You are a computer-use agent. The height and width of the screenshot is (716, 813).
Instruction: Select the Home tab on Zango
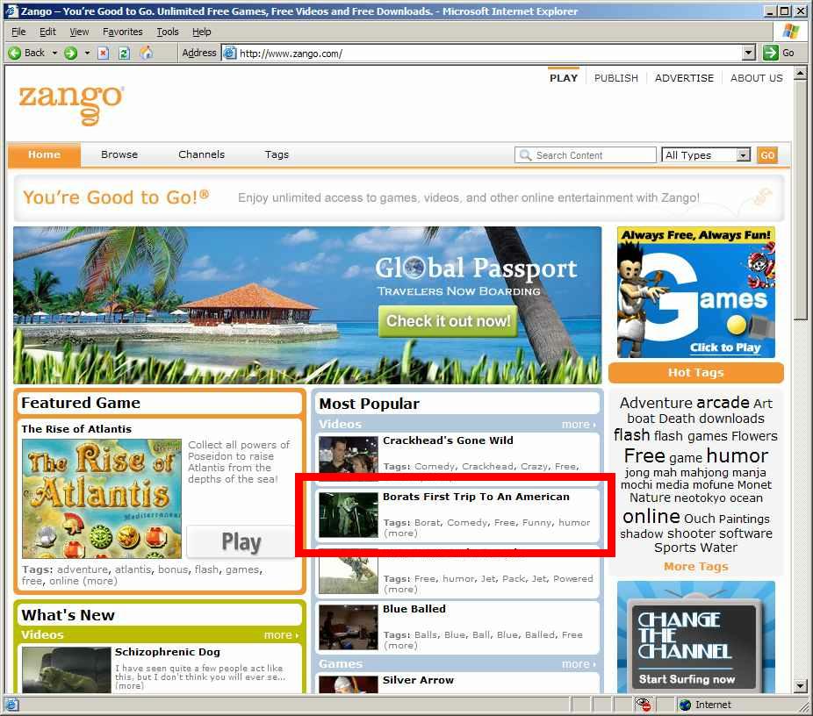pos(44,155)
